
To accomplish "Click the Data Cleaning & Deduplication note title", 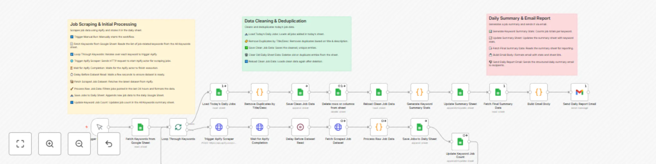I will coord(275,21).
